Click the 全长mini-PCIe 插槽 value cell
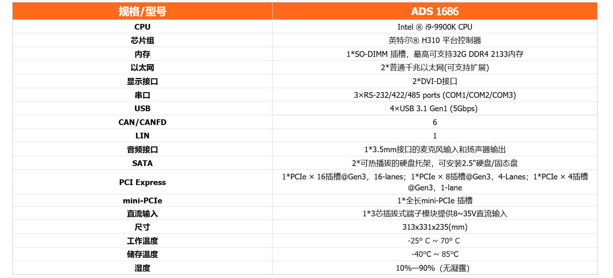613x278 pixels. coord(435,200)
